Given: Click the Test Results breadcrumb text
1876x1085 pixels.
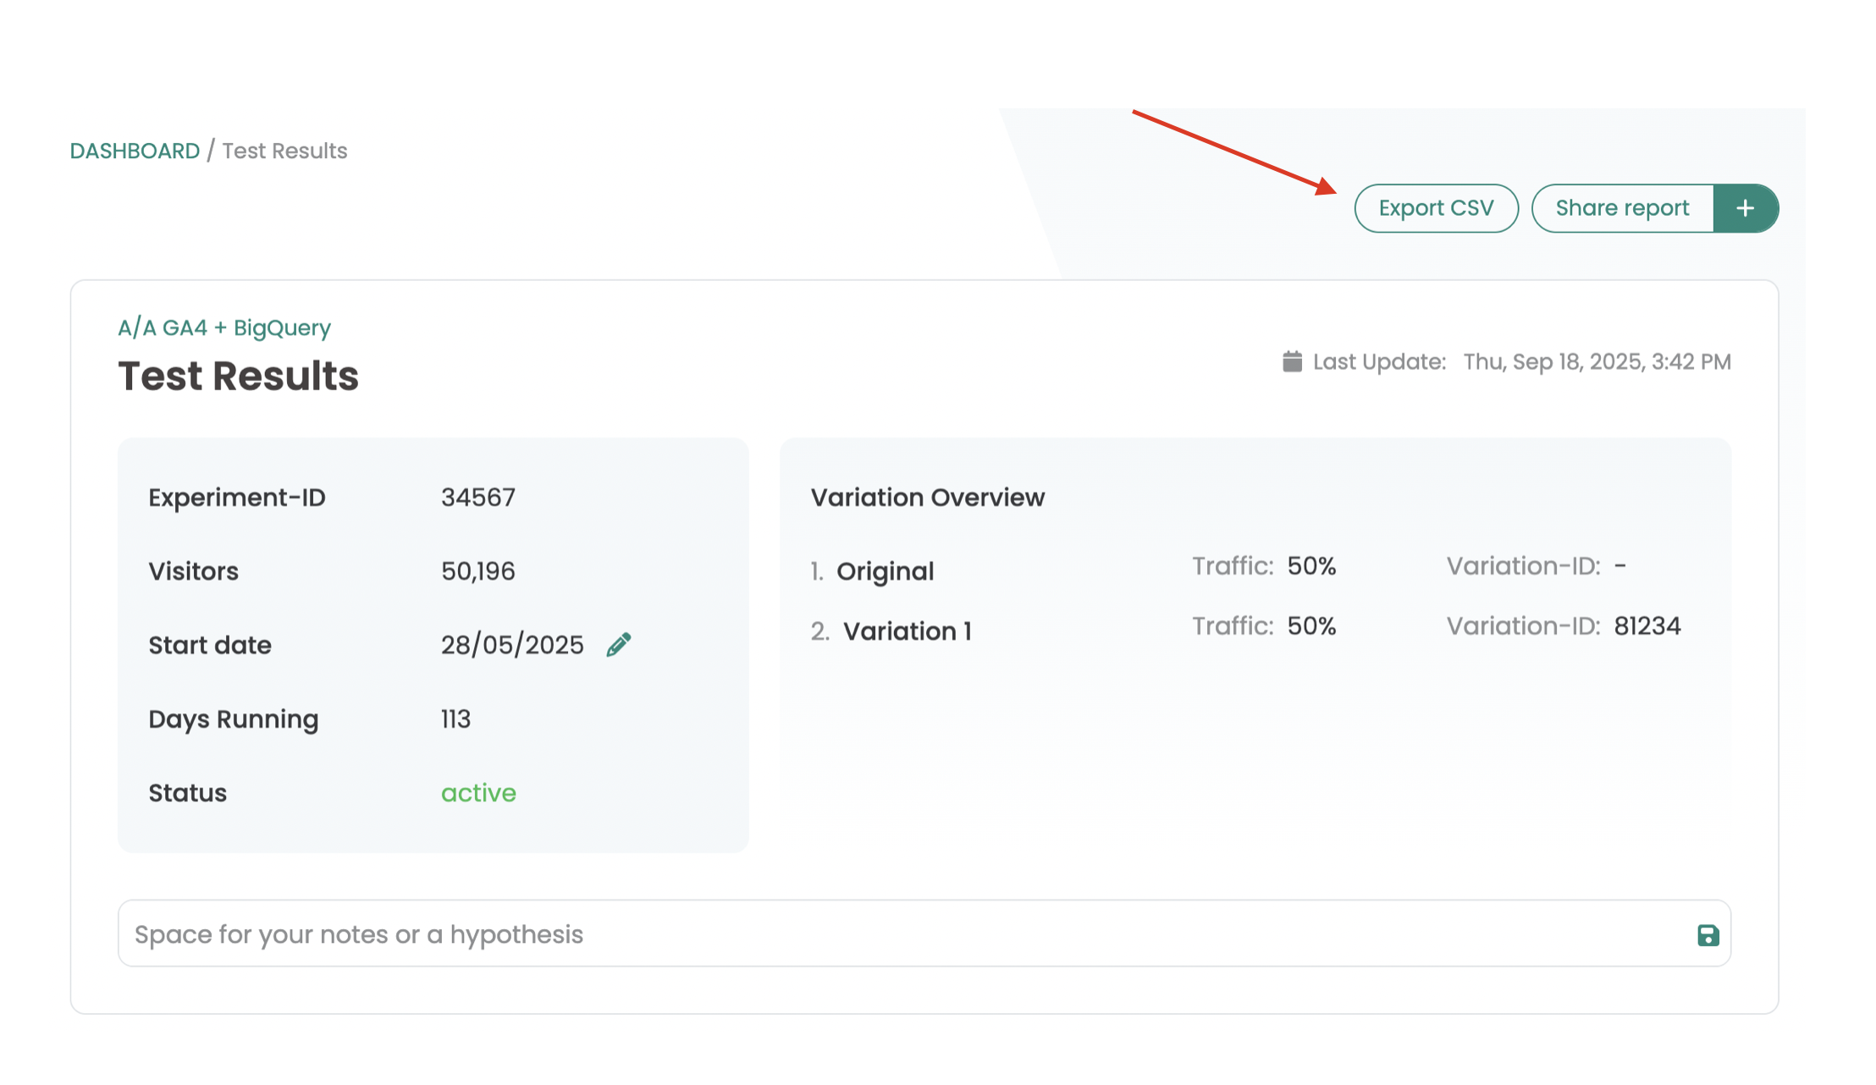Looking at the screenshot, I should 284,151.
